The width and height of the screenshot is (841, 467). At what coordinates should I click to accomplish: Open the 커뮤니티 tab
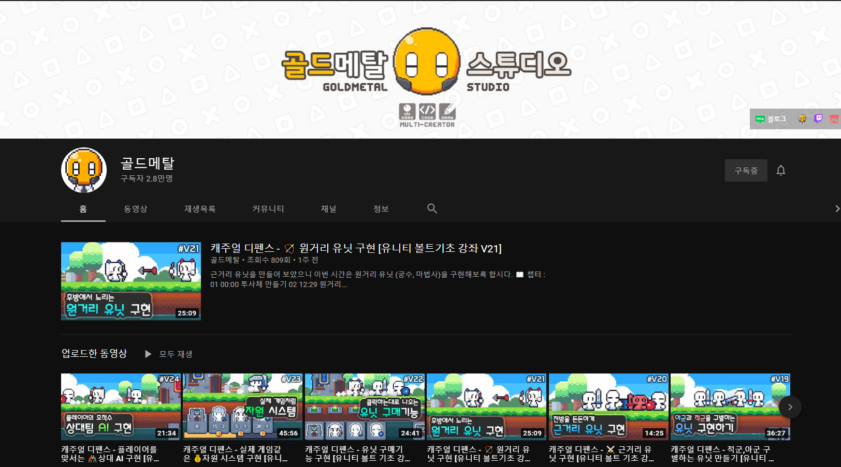point(268,209)
